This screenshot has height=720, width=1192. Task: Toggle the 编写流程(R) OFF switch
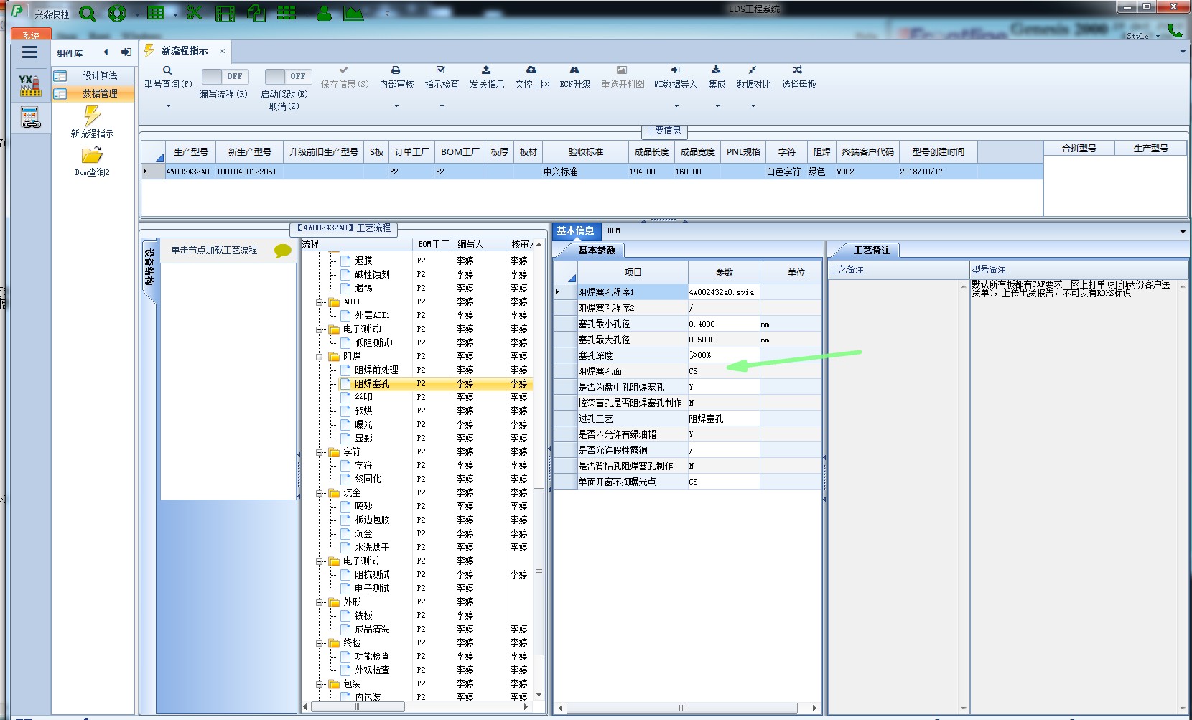tap(225, 76)
